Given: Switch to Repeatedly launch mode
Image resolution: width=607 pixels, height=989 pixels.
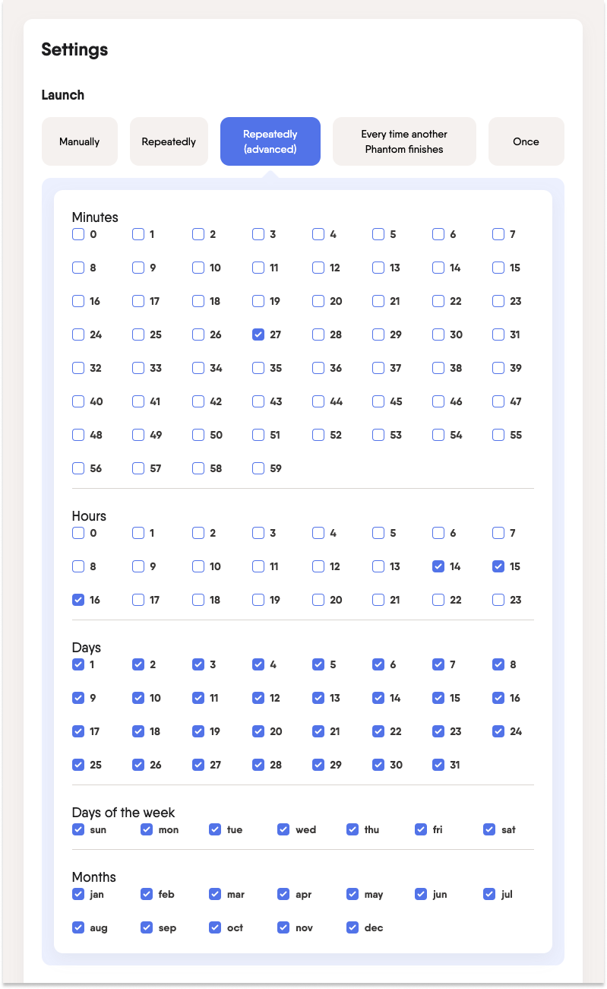Looking at the screenshot, I should pyautogui.click(x=169, y=141).
